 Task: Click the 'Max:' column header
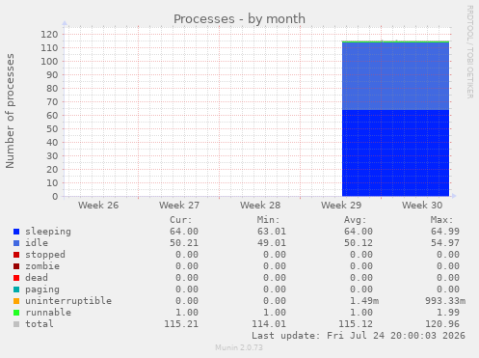point(442,220)
